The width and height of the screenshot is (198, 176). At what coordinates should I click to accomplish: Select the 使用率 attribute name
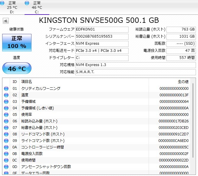pos(27,115)
